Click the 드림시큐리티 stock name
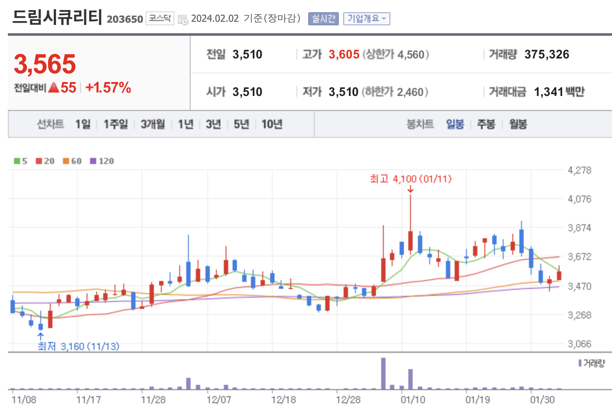612x411 pixels. [57, 17]
